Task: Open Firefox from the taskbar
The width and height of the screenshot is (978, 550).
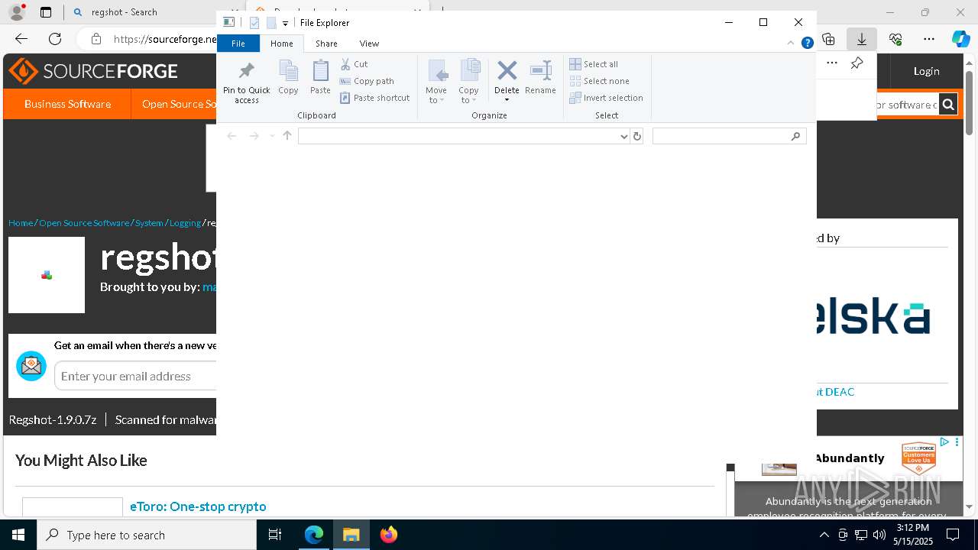Action: (x=389, y=535)
